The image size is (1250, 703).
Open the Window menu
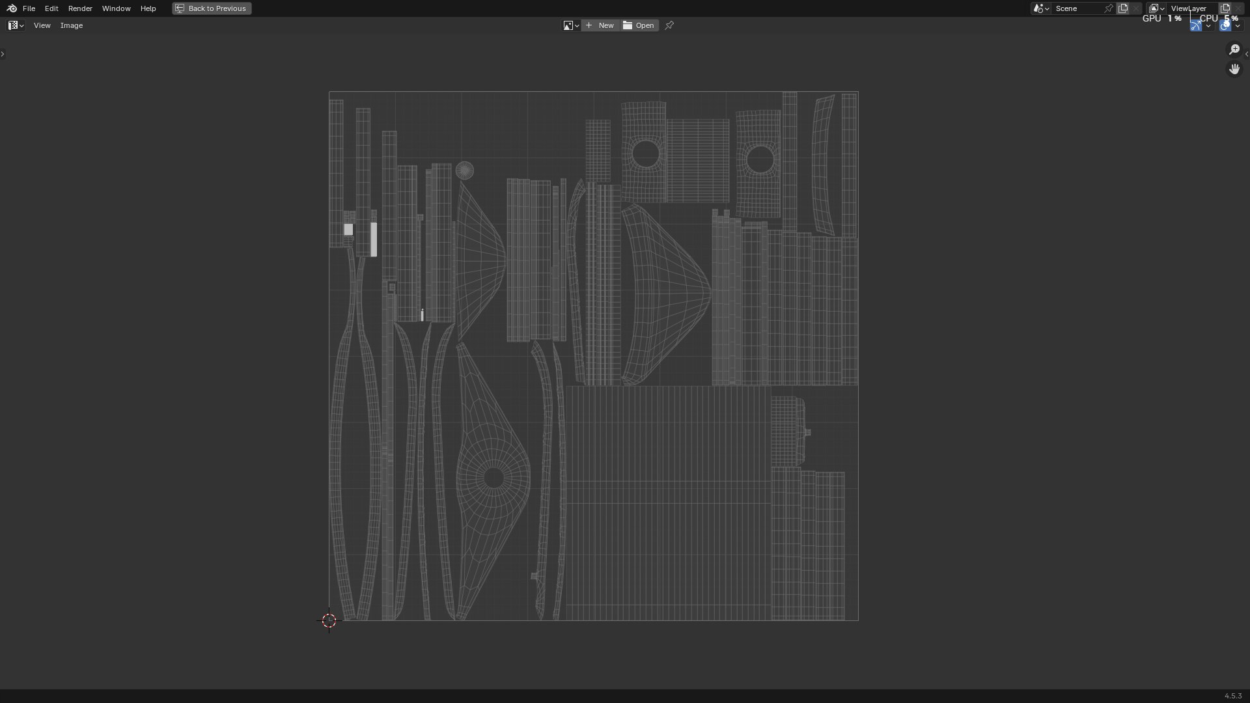click(x=116, y=8)
